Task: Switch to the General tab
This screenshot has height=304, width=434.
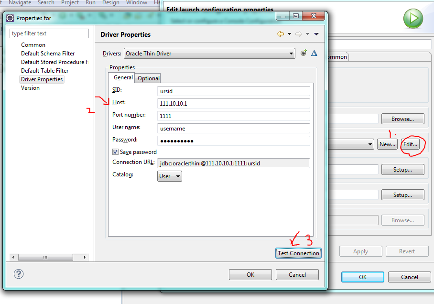Action: pos(123,77)
